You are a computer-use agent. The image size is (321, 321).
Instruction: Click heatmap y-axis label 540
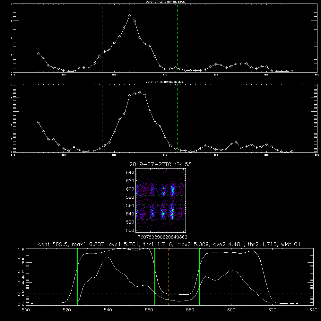point(130,214)
